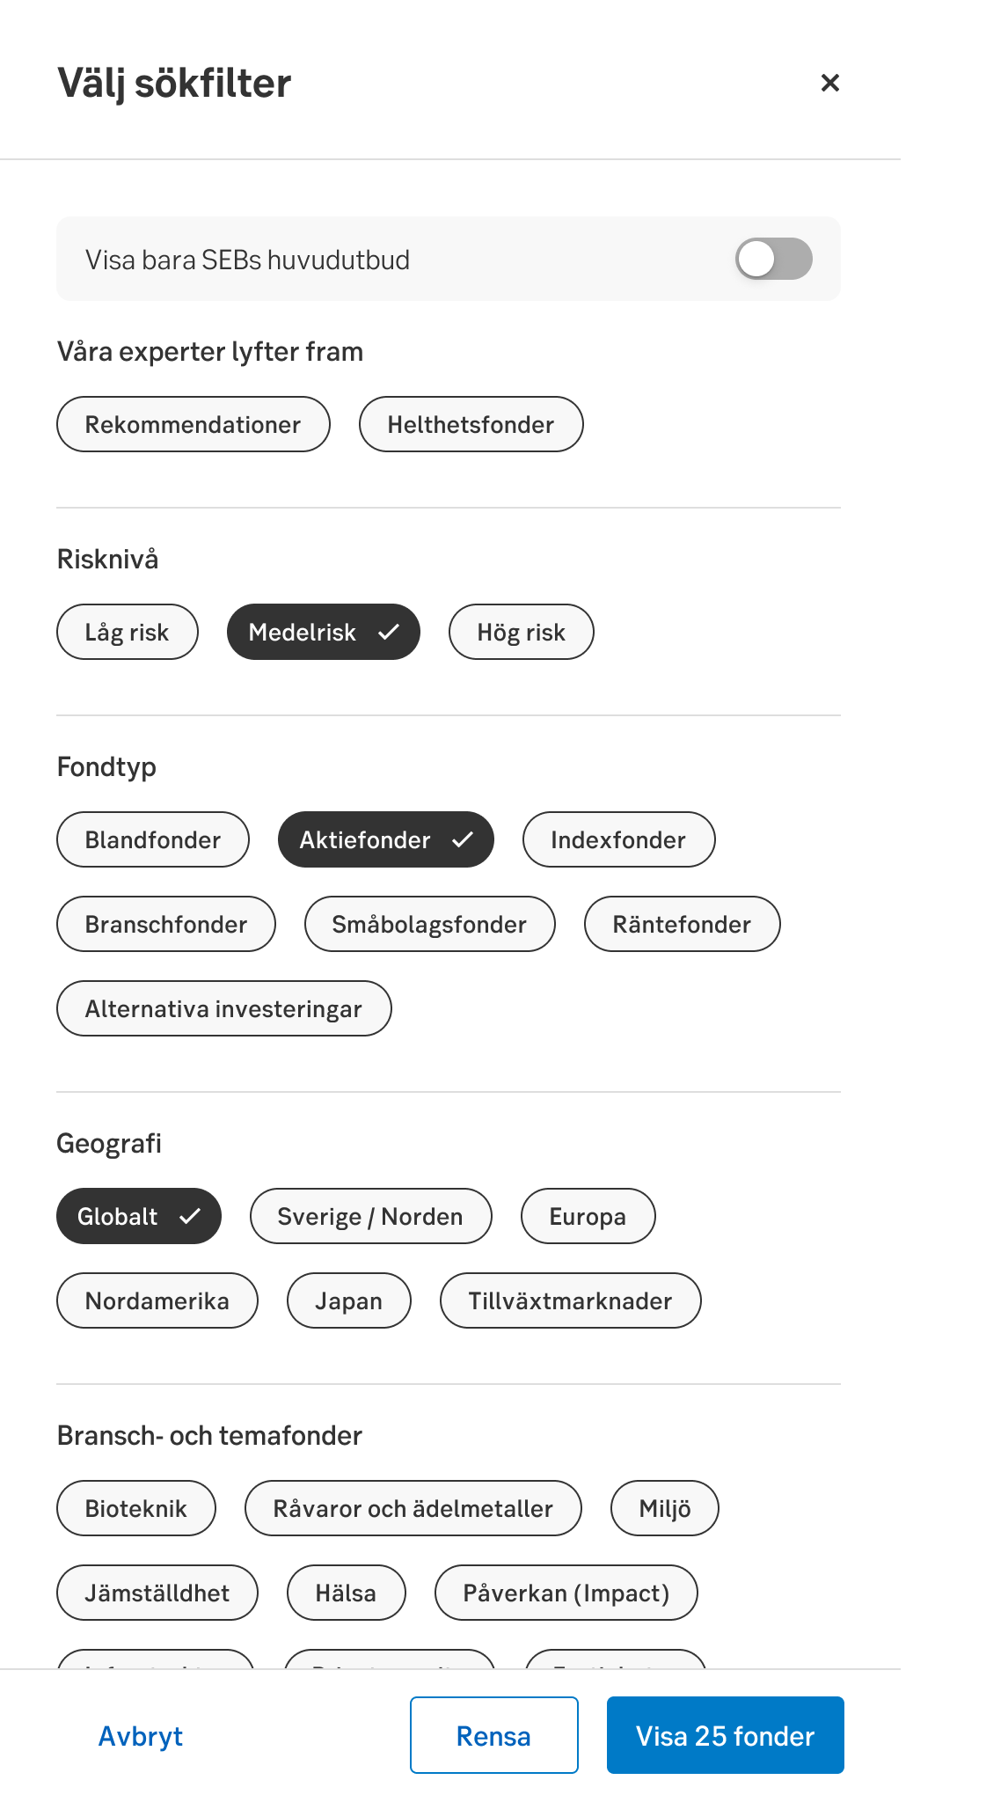Toggle Visa bara SEBs huvudutbud switch
Screen dimensions: 1008x1802
point(773,260)
